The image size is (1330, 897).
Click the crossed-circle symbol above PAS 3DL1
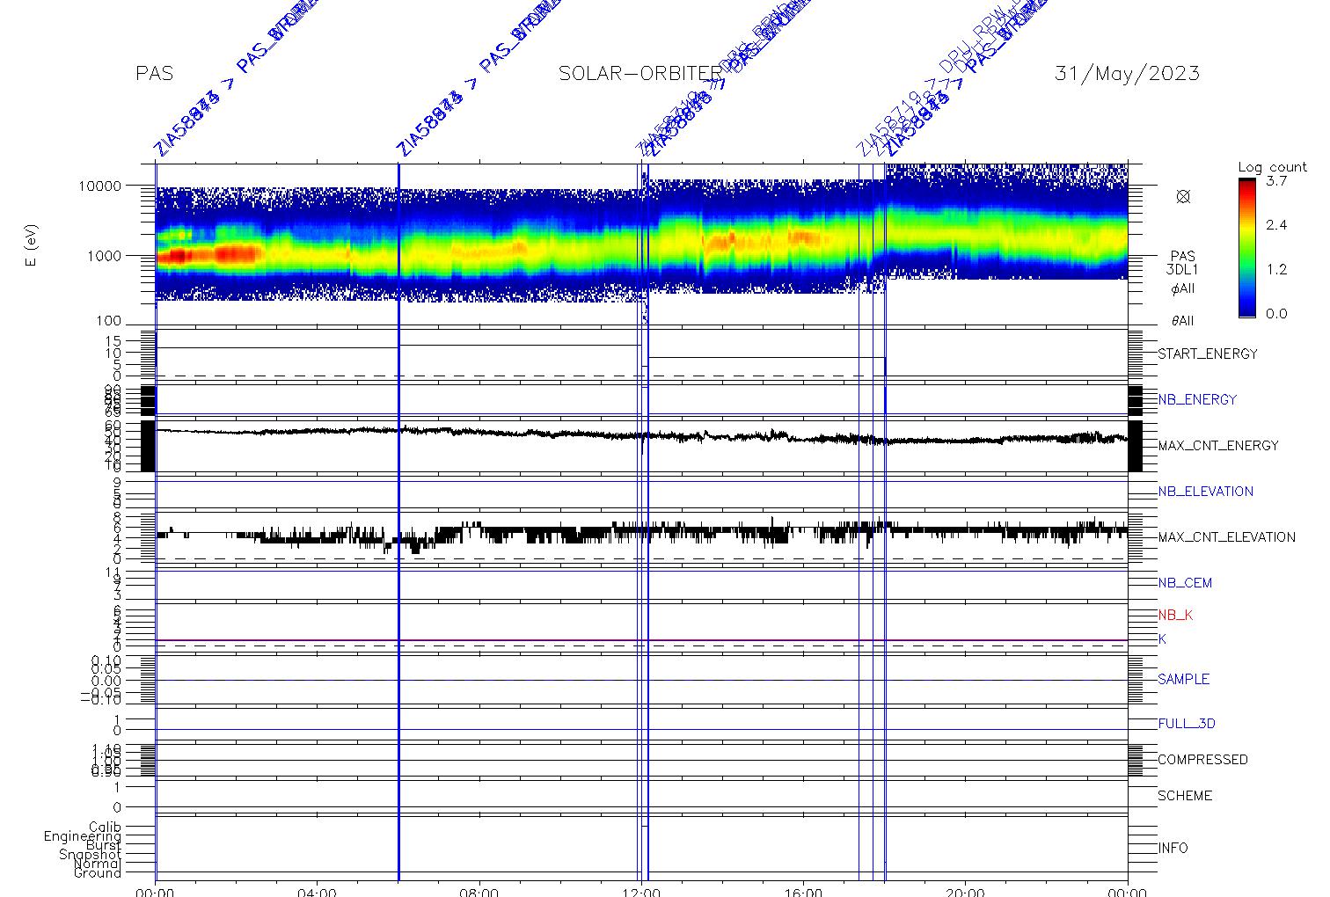[1183, 197]
